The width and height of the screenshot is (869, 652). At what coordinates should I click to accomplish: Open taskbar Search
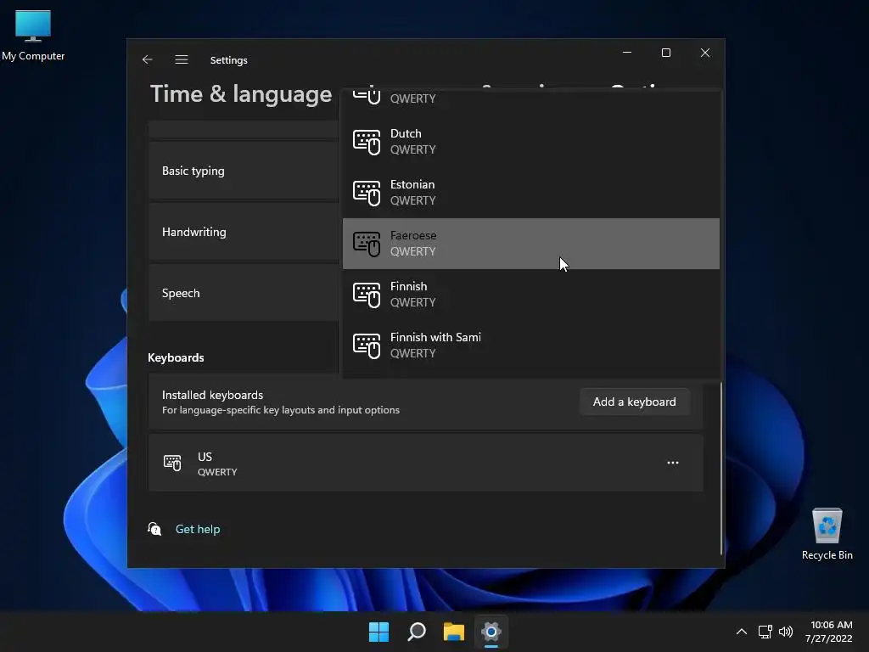click(x=417, y=632)
